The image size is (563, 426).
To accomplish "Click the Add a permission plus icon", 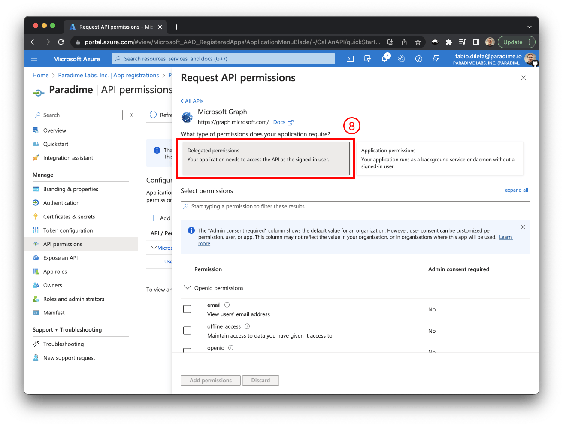I will pyautogui.click(x=153, y=218).
